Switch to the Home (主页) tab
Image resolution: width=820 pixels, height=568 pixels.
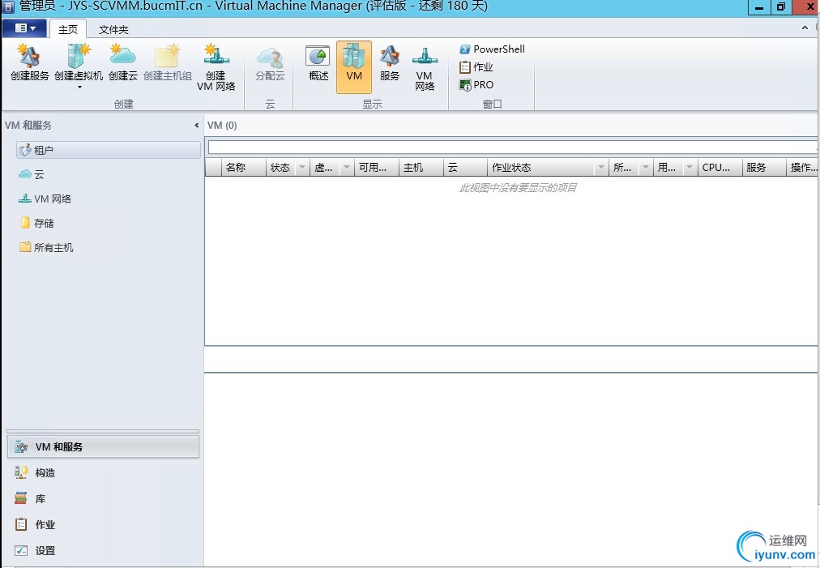tap(68, 29)
